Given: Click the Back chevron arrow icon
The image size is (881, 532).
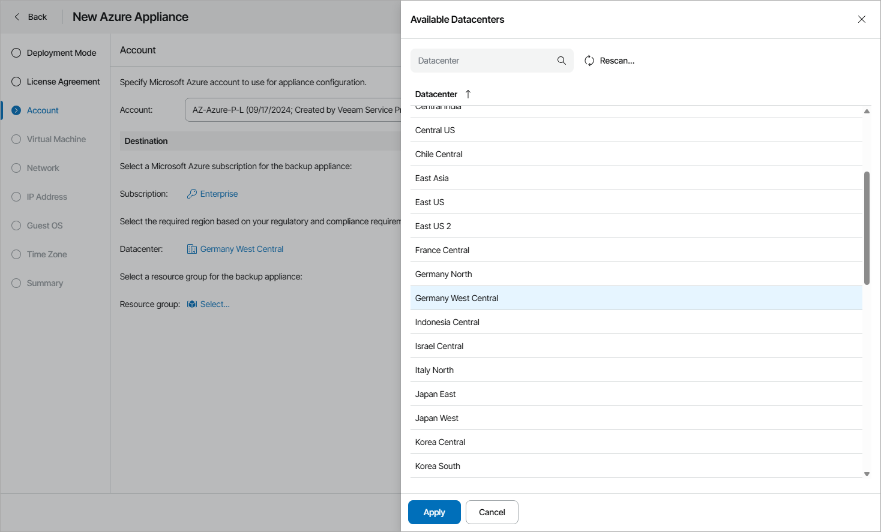Looking at the screenshot, I should pyautogui.click(x=17, y=17).
